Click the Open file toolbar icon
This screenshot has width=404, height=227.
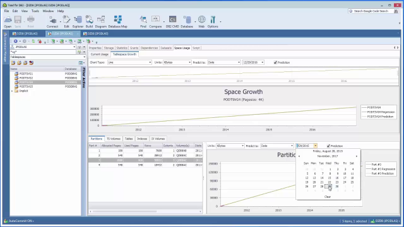(8, 22)
